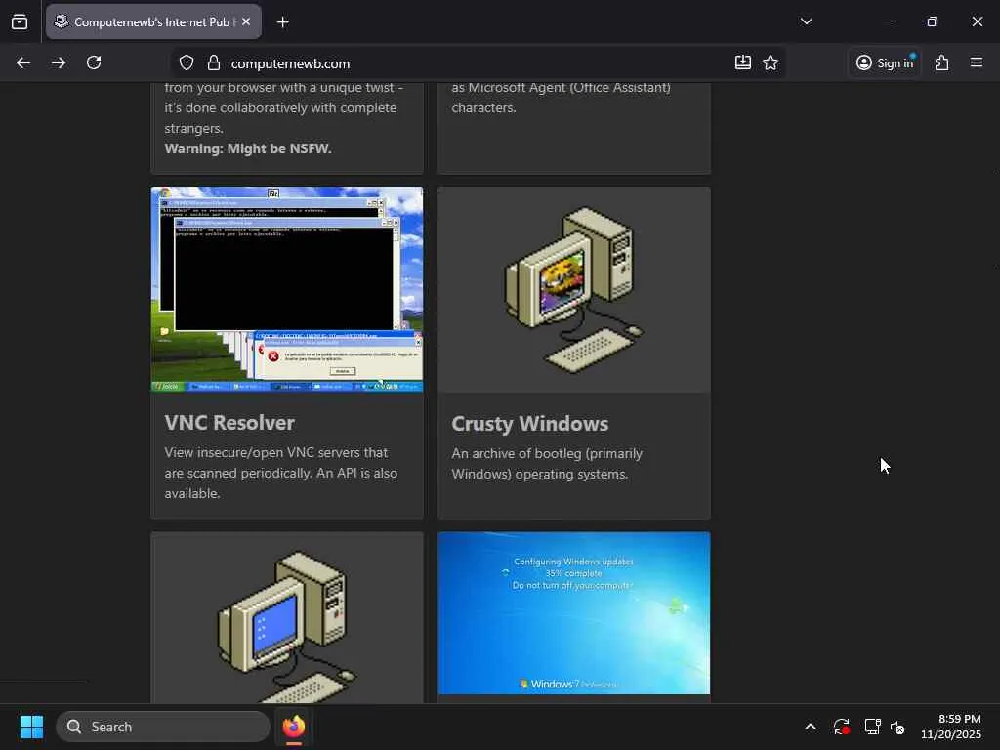Image resolution: width=1000 pixels, height=750 pixels.
Task: Open Firefox from the taskbar
Action: (294, 727)
